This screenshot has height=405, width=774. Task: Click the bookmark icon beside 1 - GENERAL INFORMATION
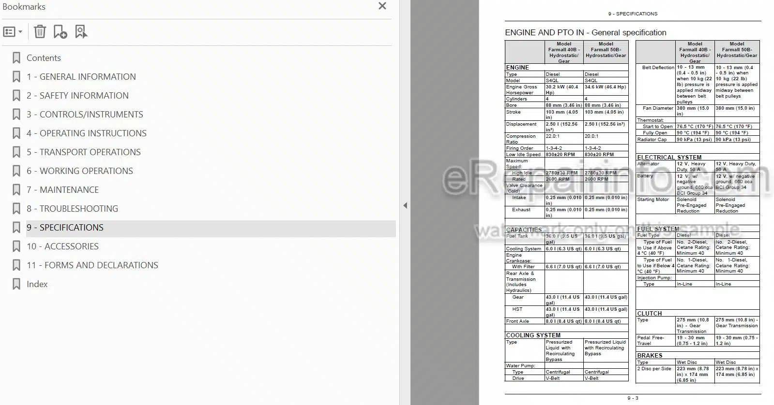tap(16, 77)
